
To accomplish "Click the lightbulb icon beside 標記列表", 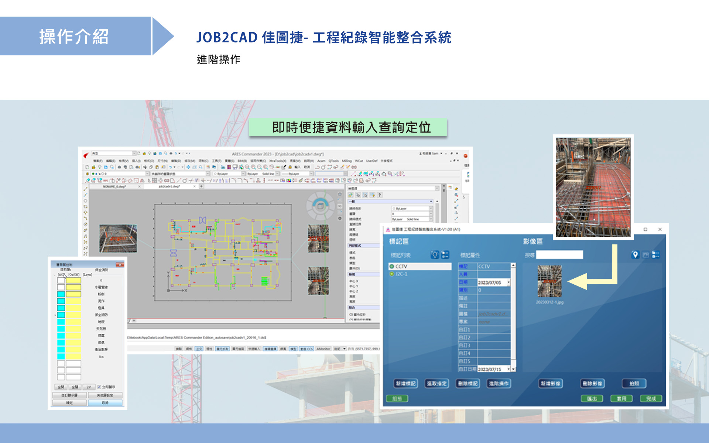I will tap(435, 255).
